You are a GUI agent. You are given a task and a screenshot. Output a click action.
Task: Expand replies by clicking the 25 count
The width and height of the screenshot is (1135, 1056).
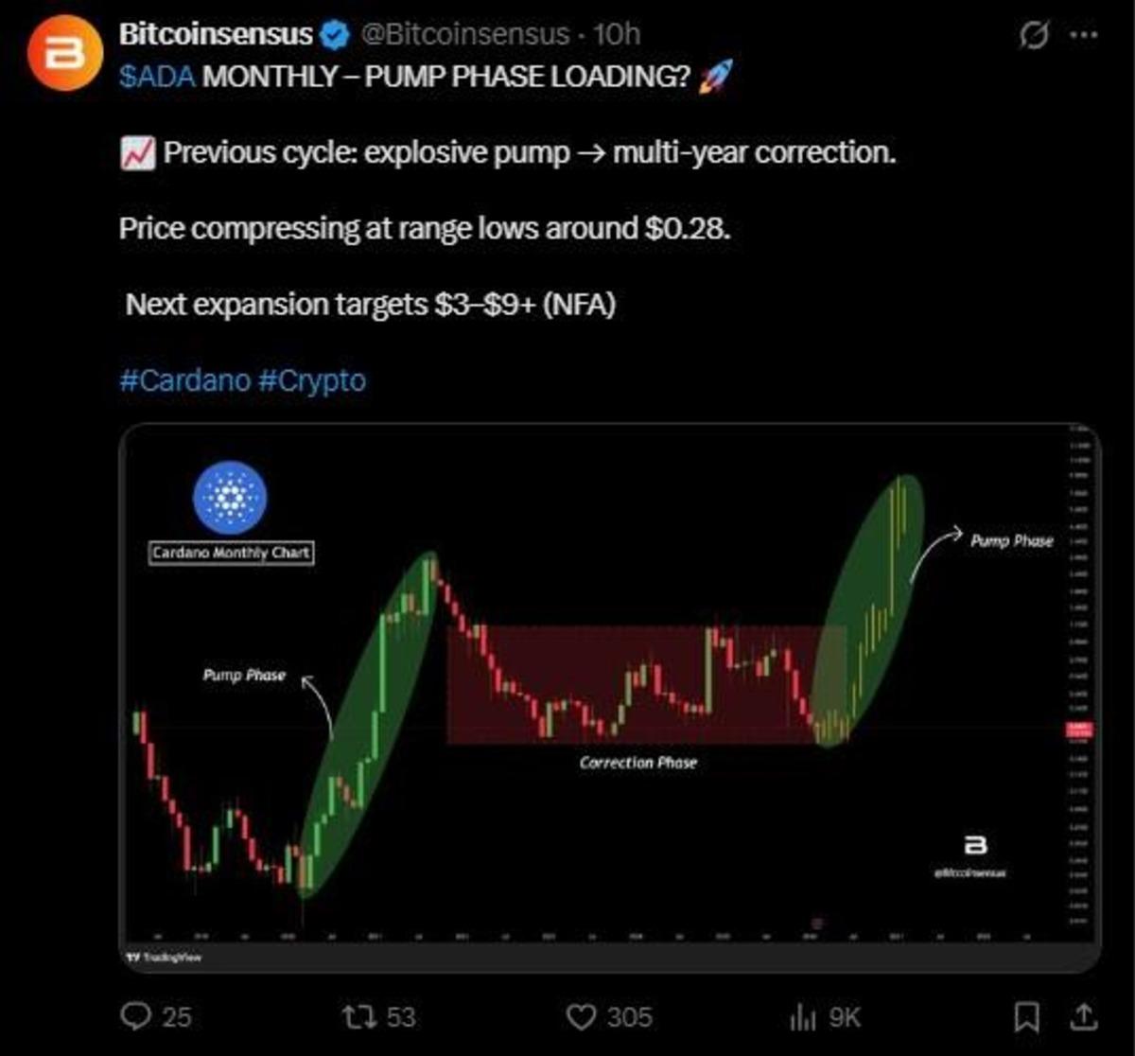(175, 1017)
